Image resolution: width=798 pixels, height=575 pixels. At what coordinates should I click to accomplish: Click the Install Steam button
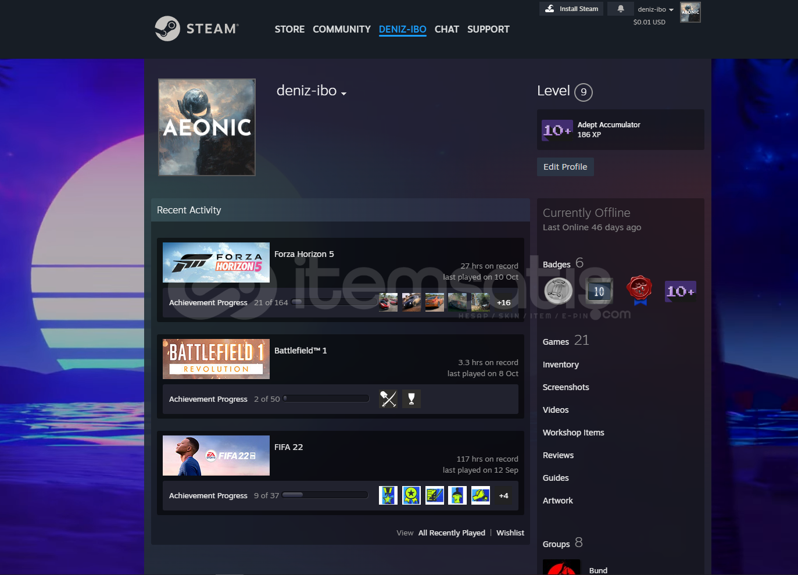tap(571, 9)
